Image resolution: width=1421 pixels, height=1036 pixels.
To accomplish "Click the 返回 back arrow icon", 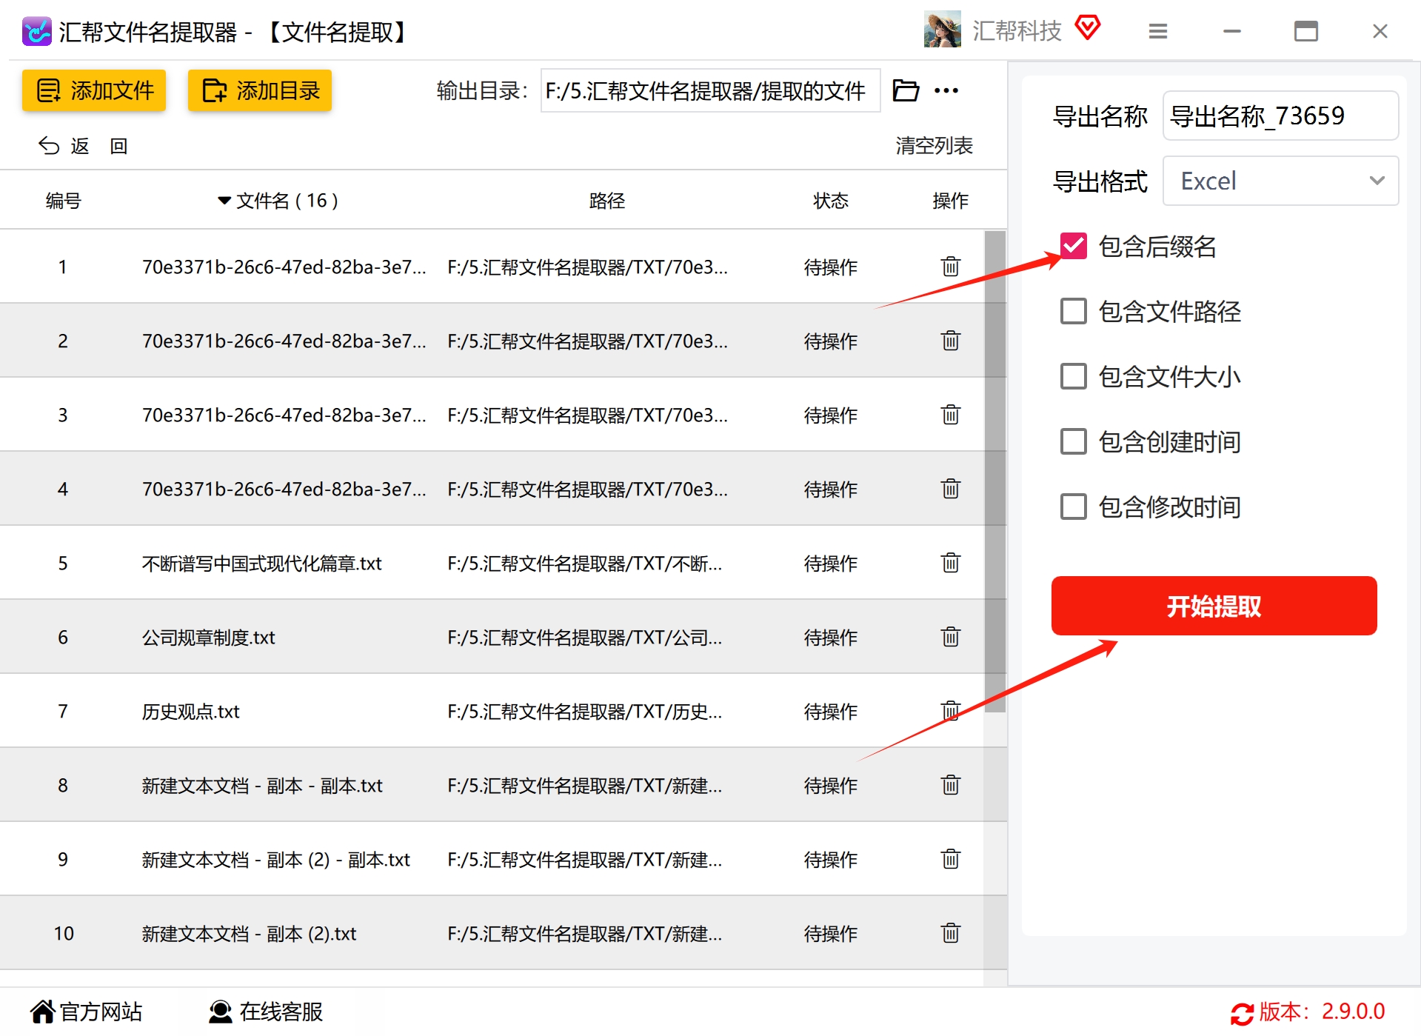I will pos(49,146).
